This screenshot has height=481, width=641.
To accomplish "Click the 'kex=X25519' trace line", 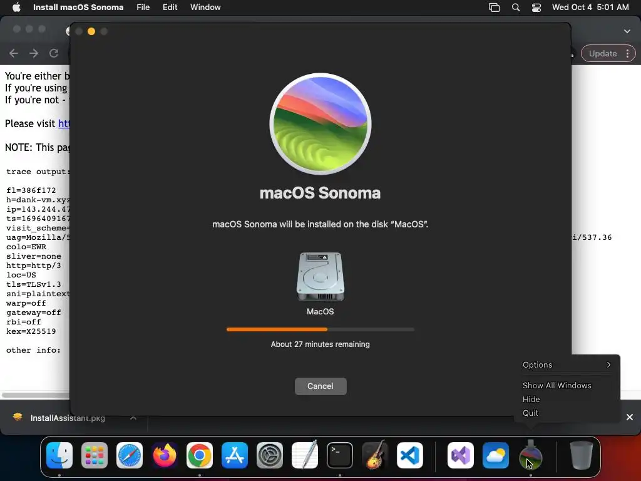I will pos(31,331).
